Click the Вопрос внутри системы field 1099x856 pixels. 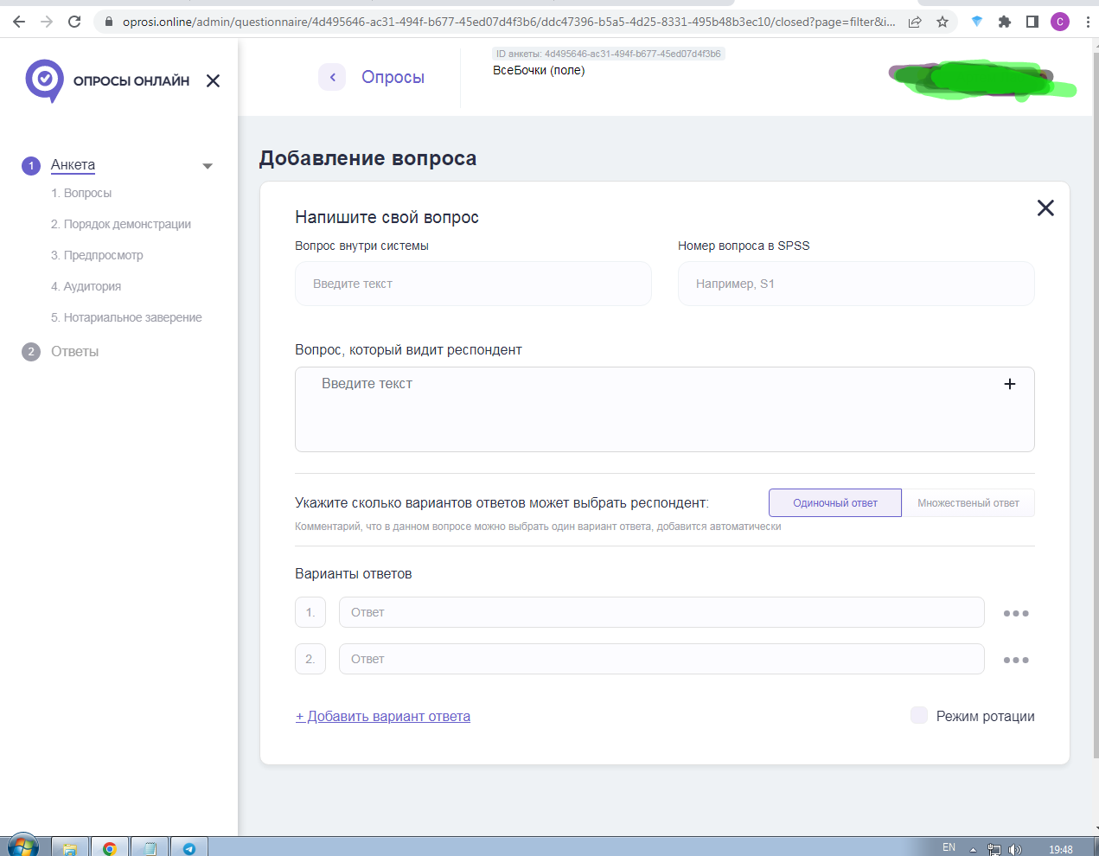[x=473, y=284]
